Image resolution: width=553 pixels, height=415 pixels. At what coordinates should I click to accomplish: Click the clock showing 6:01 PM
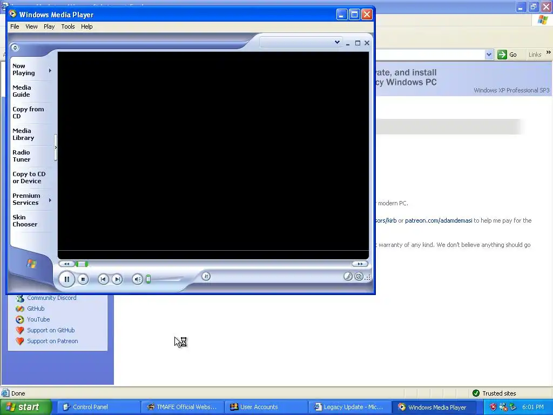click(533, 407)
